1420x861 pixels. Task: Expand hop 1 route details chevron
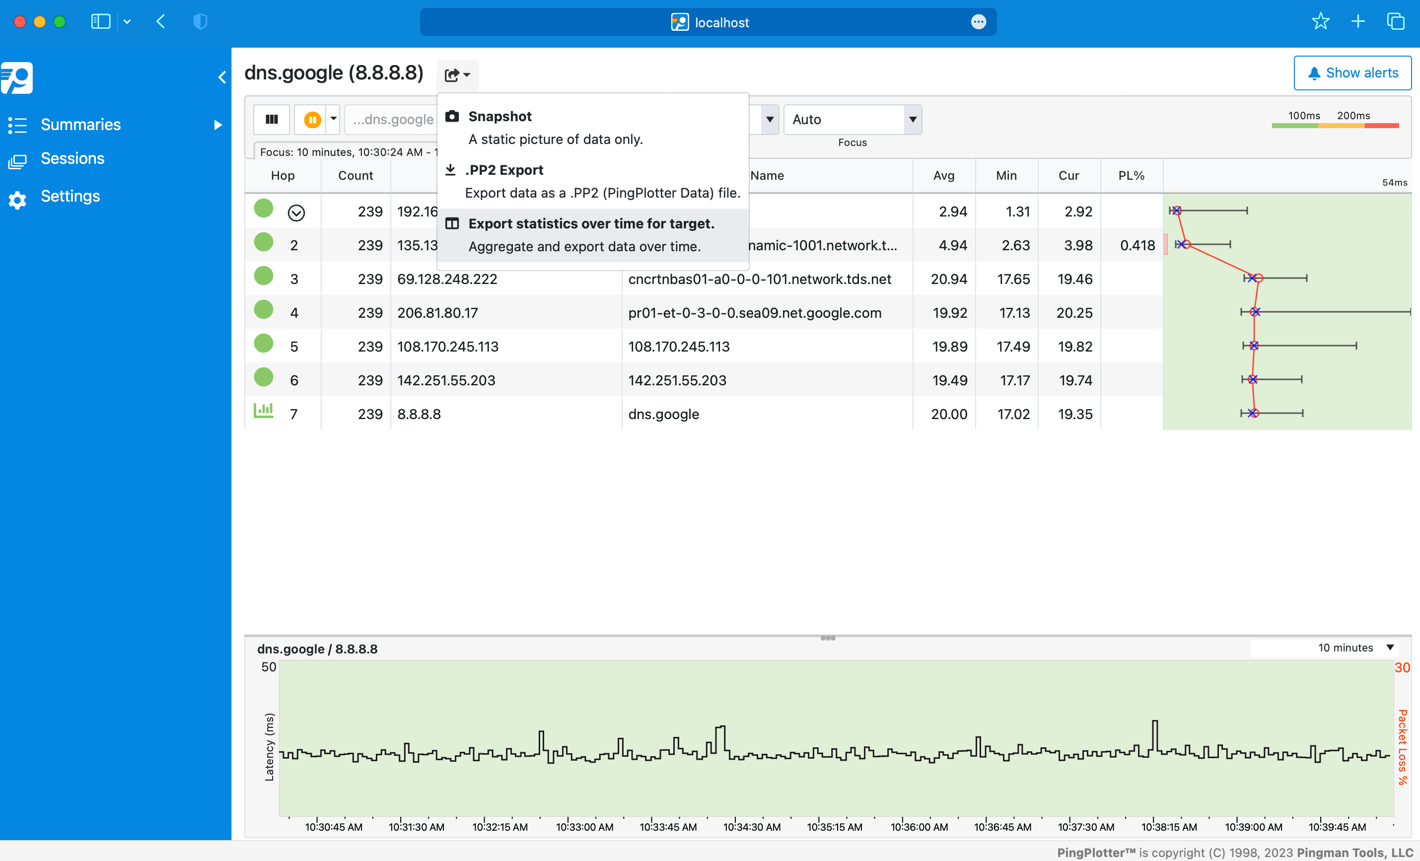297,212
